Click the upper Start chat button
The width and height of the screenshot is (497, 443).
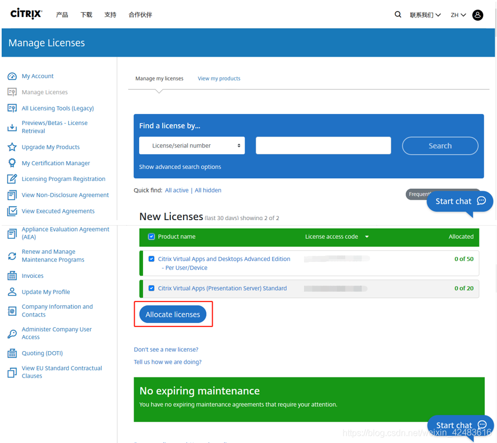point(460,201)
